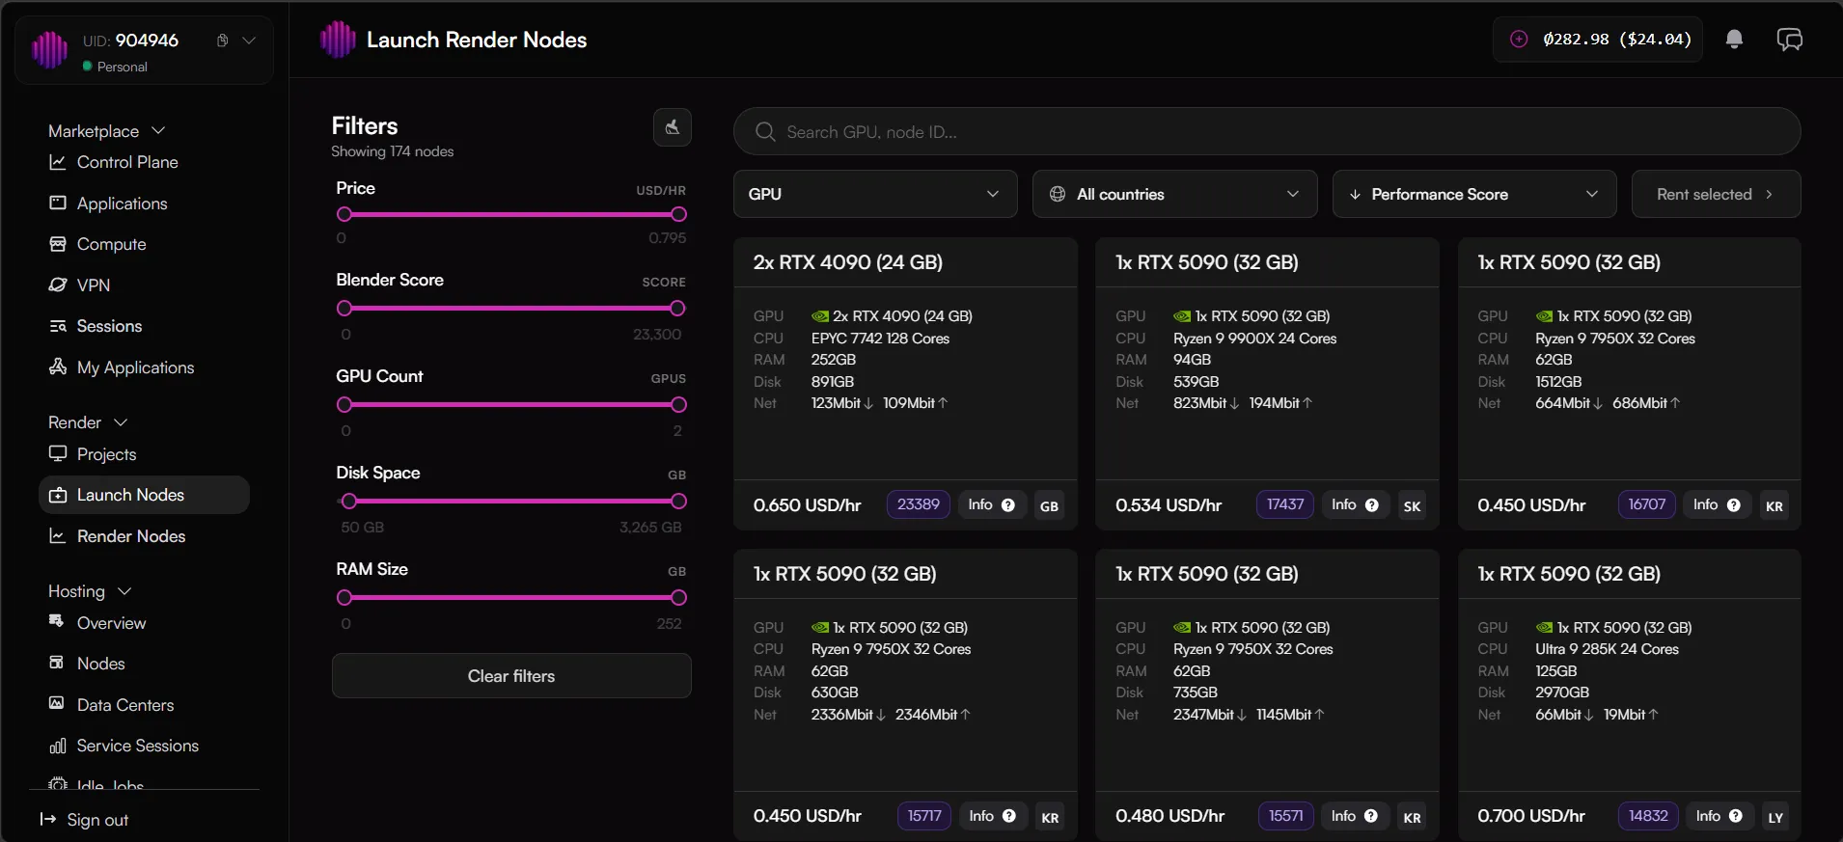1843x842 pixels.
Task: Open the GPU filter dropdown
Action: [x=875, y=194]
